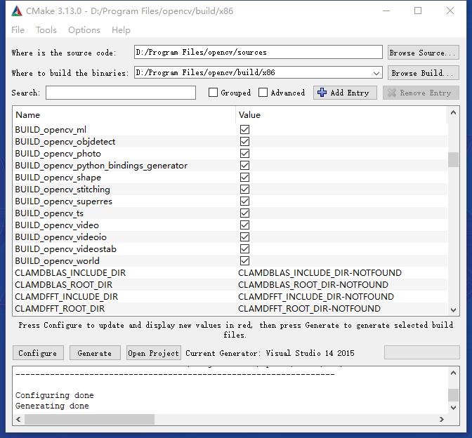Image resolution: width=472 pixels, height=438 pixels.
Task: Click scroll-down arrow of variables list
Action: coord(453,310)
